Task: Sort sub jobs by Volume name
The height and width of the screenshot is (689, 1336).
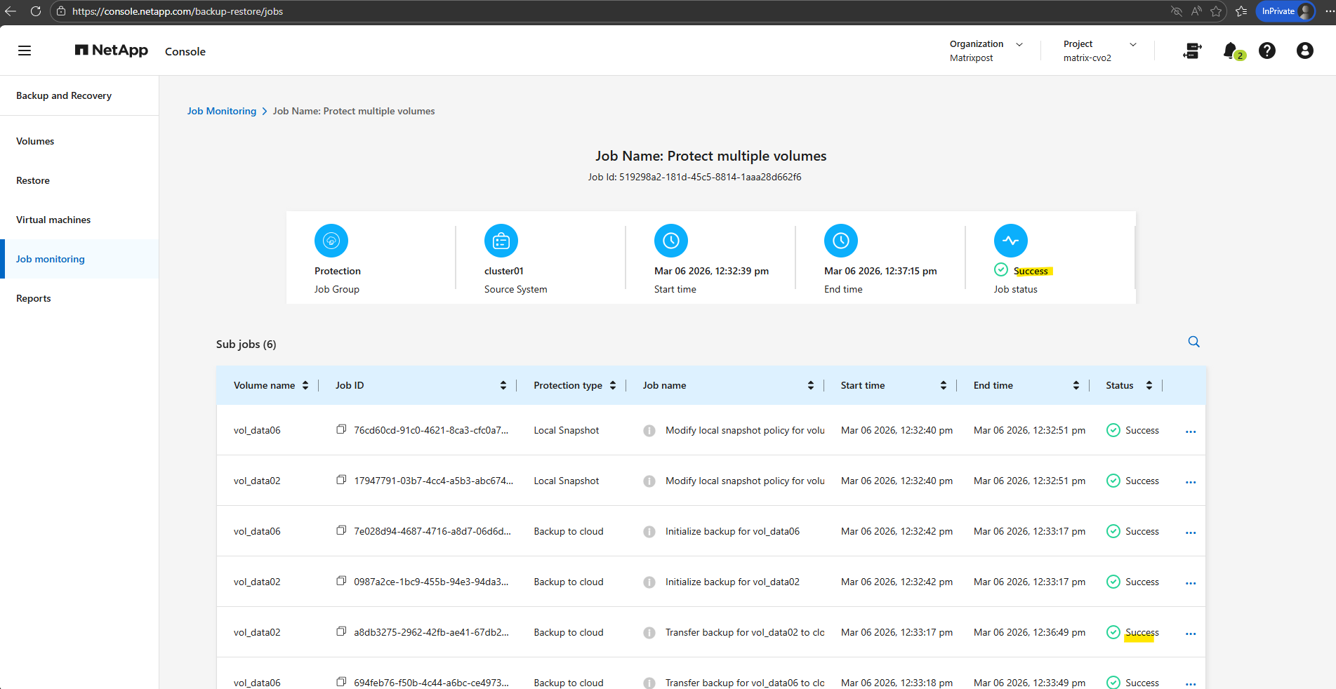Action: click(x=305, y=385)
